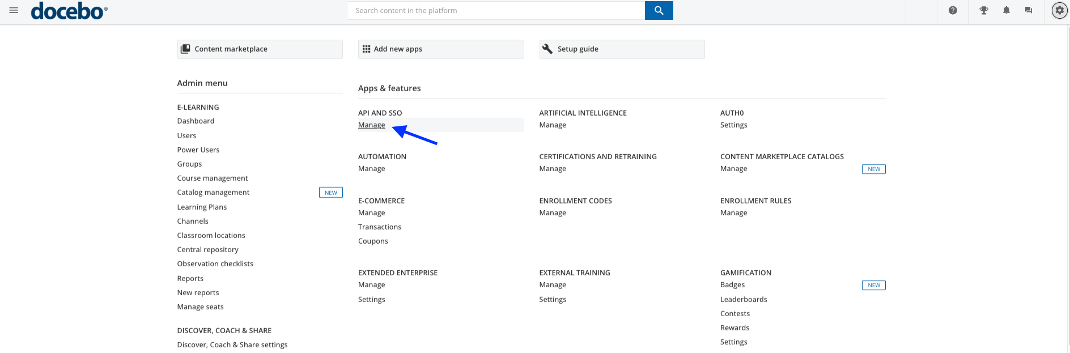This screenshot has width=1070, height=353.
Task: Open the hamburger main menu
Action: pos(14,10)
